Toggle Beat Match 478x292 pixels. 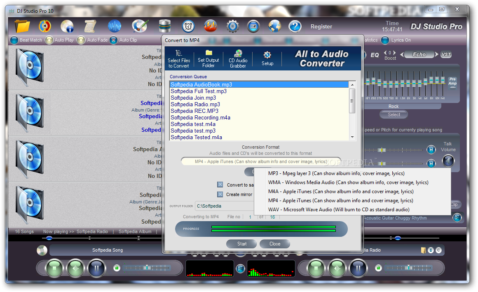click(14, 40)
